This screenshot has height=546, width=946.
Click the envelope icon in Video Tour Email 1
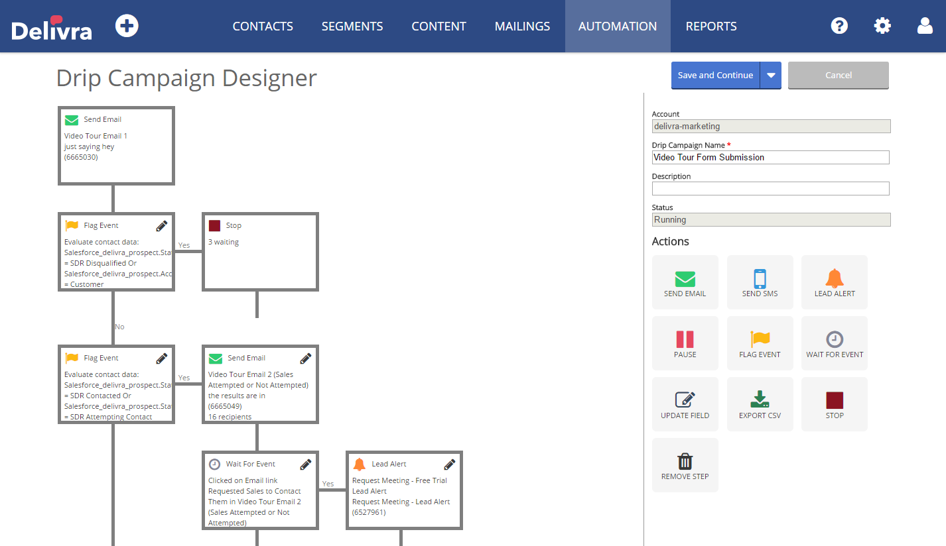71,120
